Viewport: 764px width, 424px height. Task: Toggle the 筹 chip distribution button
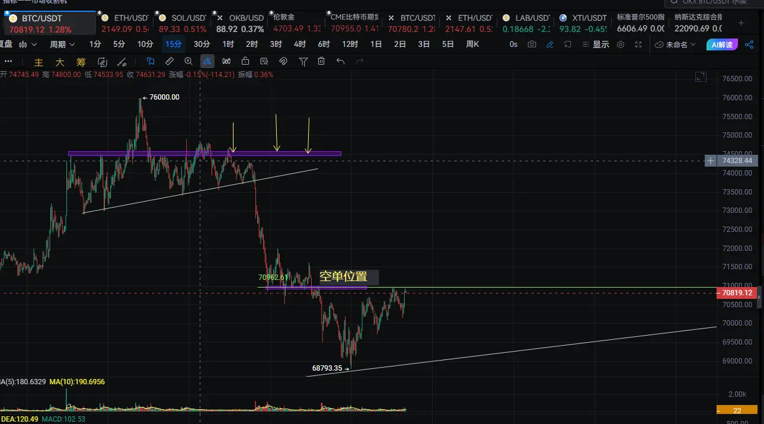(x=80, y=62)
